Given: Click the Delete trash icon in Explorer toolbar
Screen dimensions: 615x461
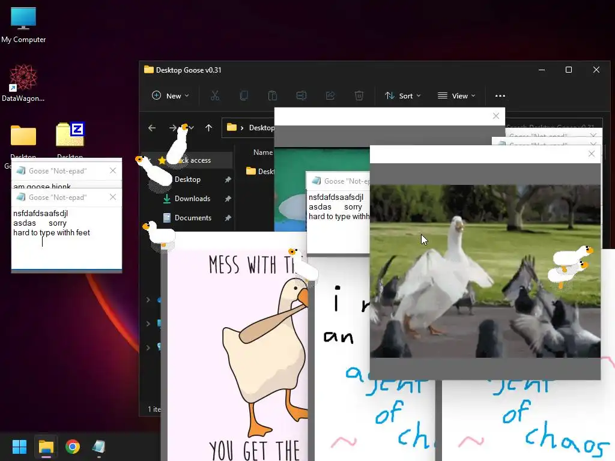Looking at the screenshot, I should pos(359,95).
